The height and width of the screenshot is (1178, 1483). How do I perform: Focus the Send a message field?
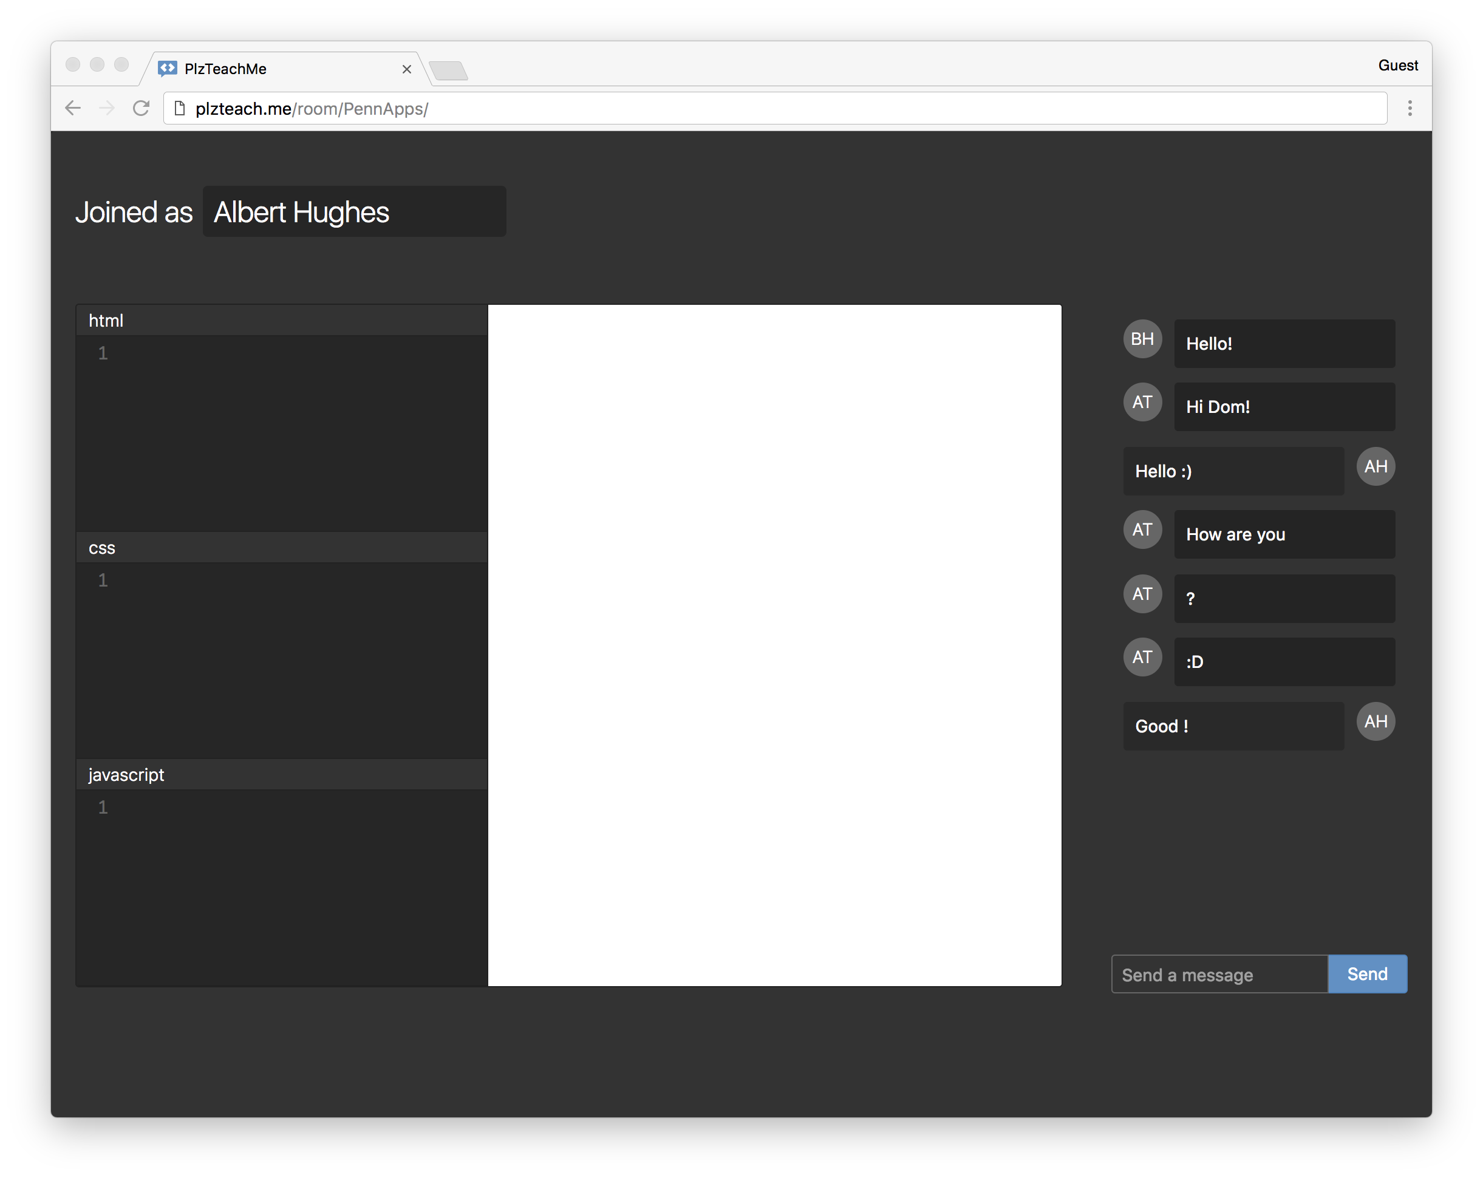pos(1219,975)
